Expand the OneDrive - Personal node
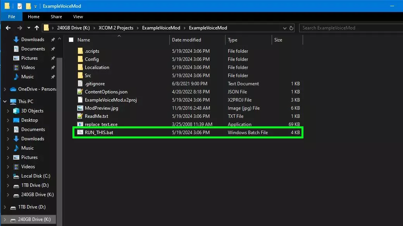Image resolution: width=403 pixels, height=226 pixels. coord(5,89)
